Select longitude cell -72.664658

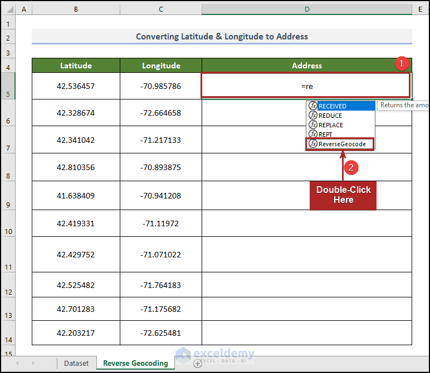(161, 113)
